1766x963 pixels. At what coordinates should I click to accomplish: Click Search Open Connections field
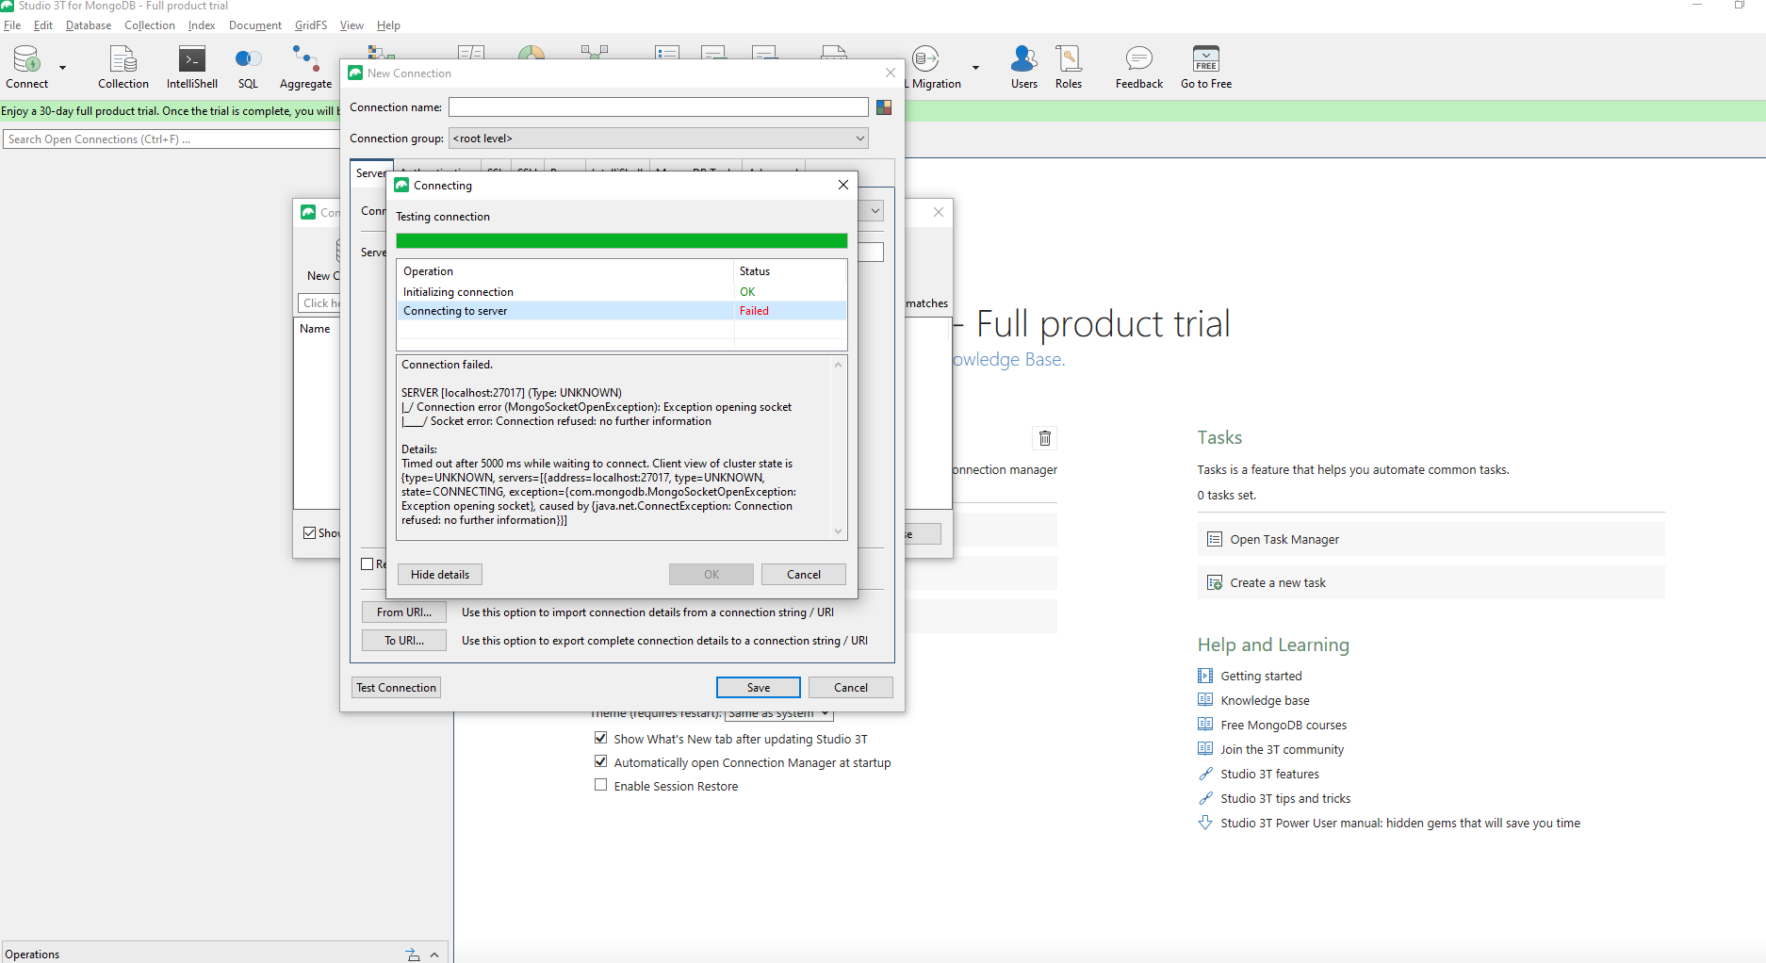172,139
